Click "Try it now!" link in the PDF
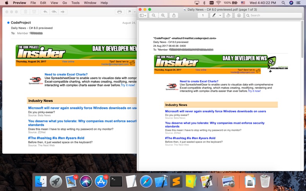The image size is (306, 191). (x=254, y=91)
